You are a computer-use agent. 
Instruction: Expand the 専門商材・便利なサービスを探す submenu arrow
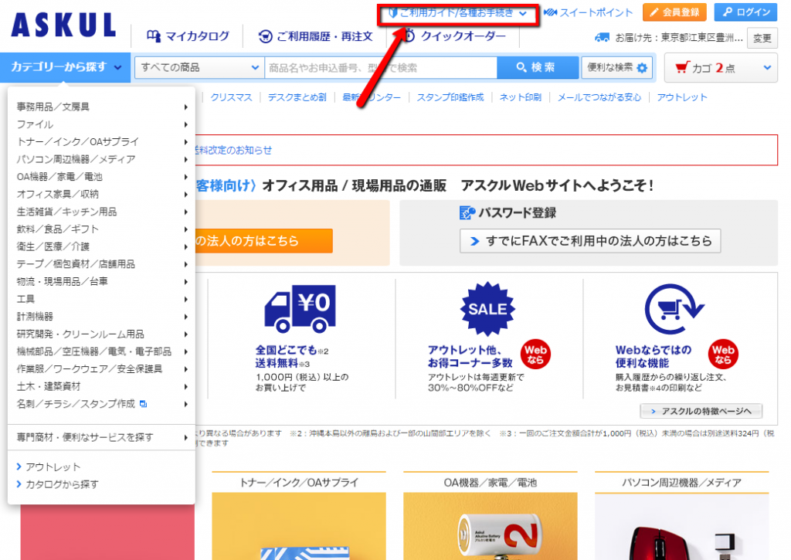(x=186, y=437)
